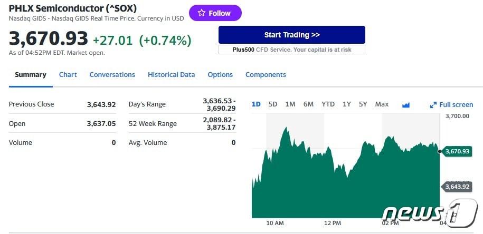Select the 1D chart range
The height and width of the screenshot is (234, 483).
coord(256,104)
